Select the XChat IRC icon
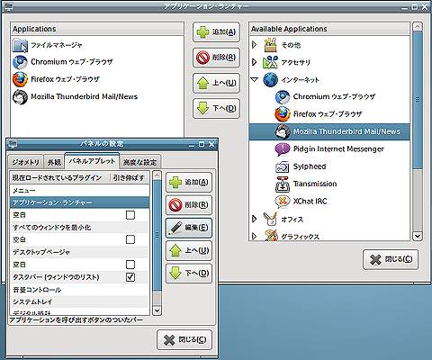This screenshot has width=432, height=360. [283, 202]
